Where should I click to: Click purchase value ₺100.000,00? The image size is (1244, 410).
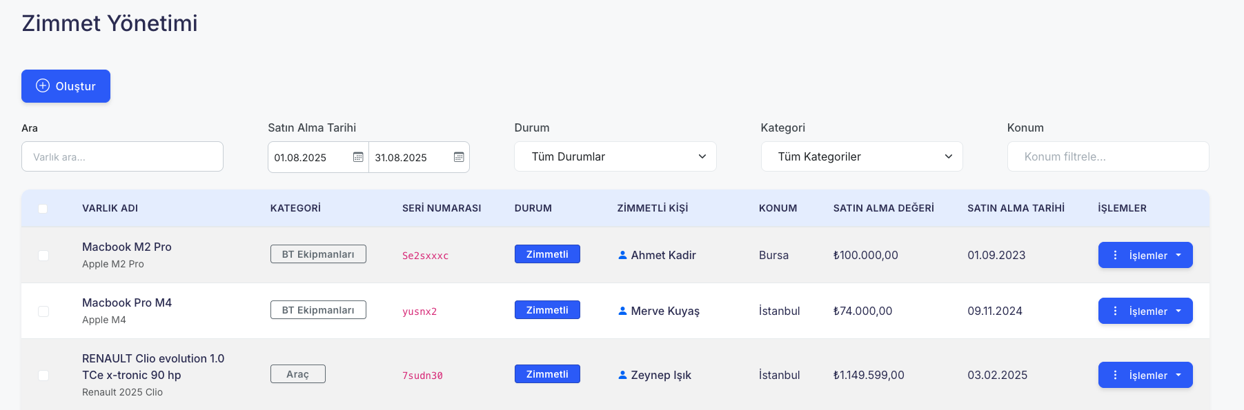pyautogui.click(x=866, y=255)
